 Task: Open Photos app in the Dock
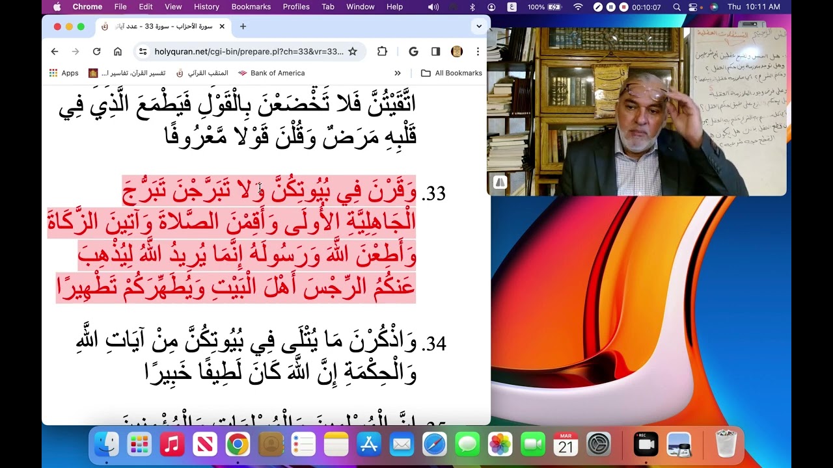tap(500, 445)
